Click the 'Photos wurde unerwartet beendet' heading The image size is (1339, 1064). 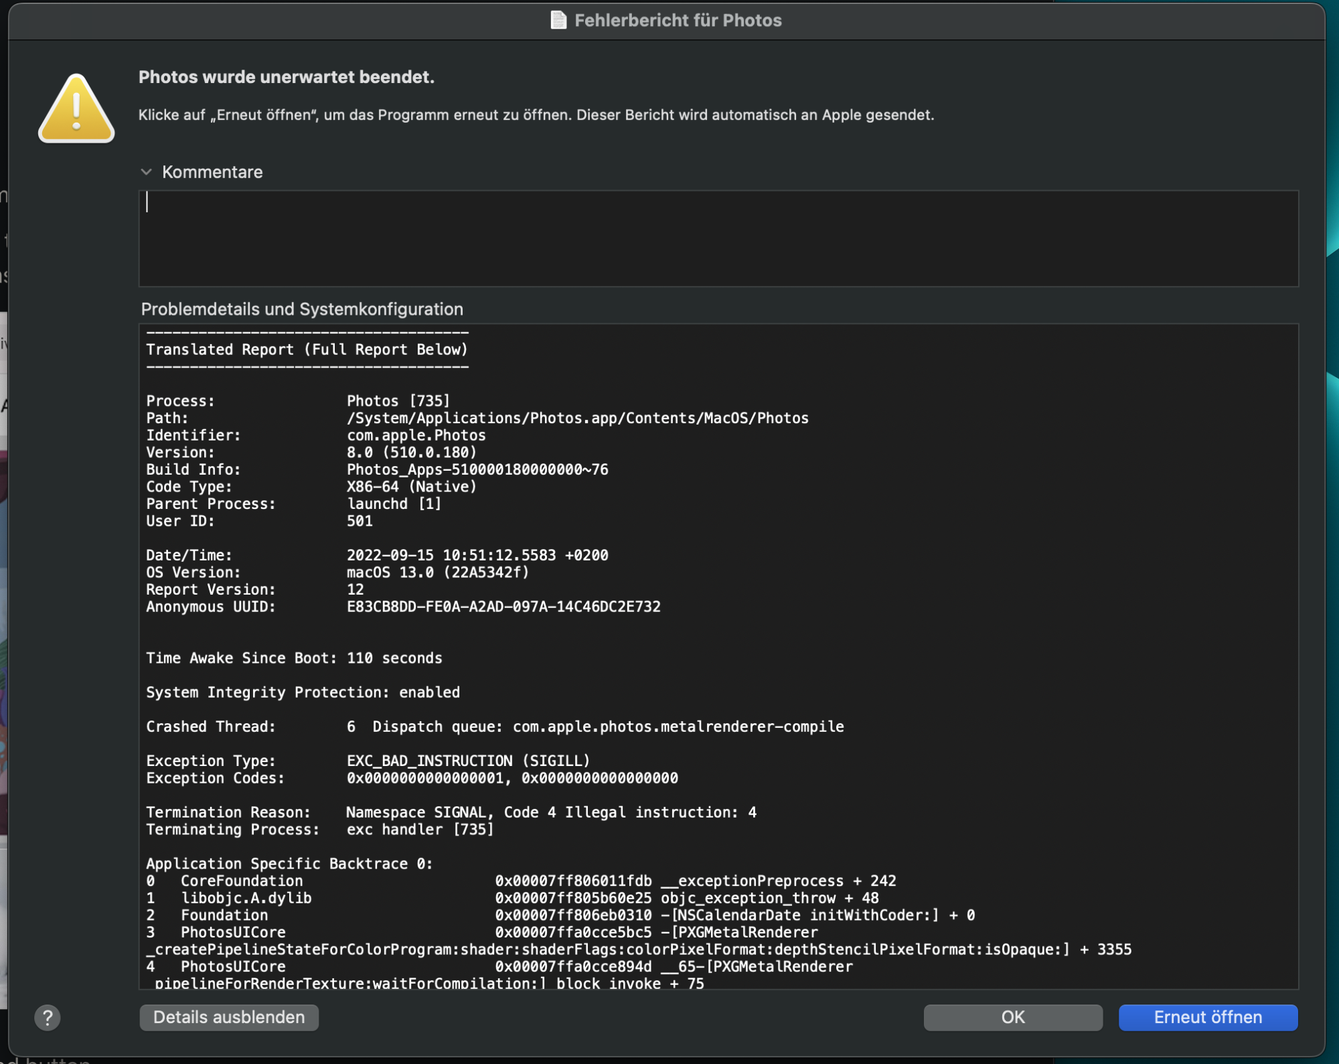(287, 77)
